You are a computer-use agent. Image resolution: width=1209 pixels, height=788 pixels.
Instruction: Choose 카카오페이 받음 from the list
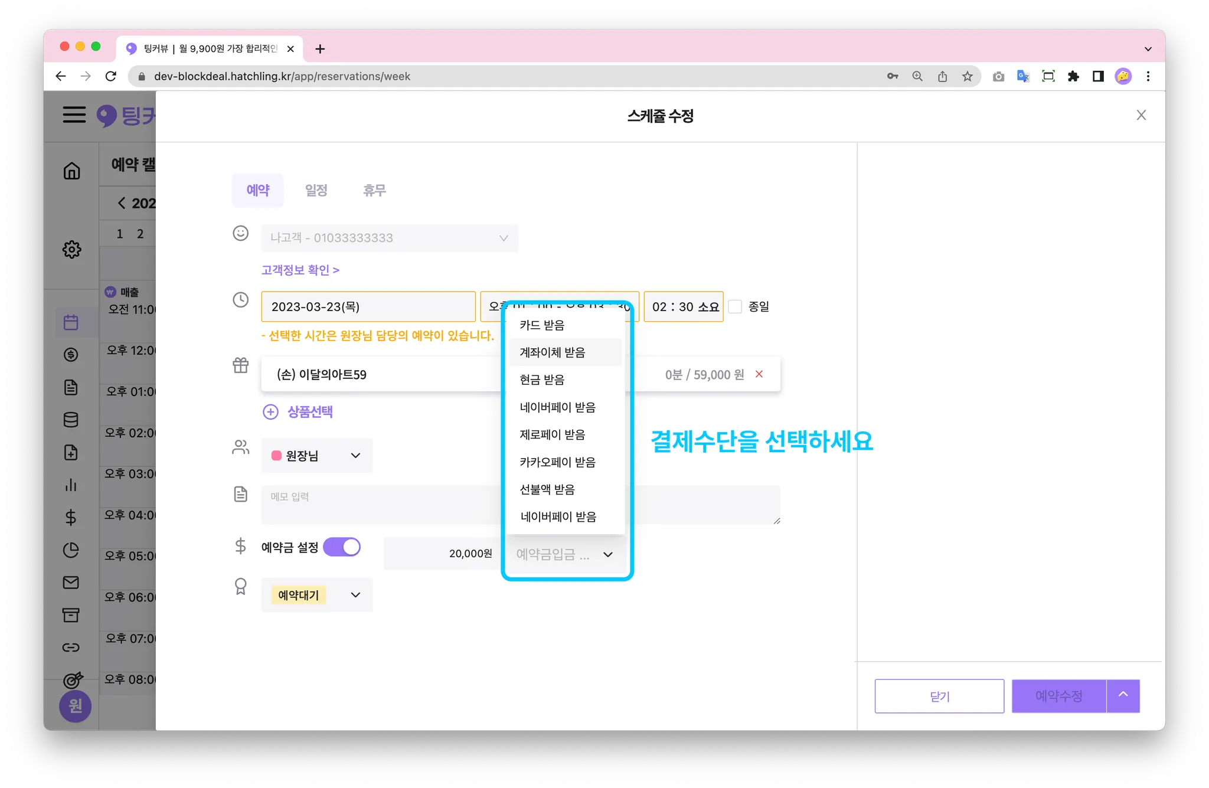click(557, 462)
